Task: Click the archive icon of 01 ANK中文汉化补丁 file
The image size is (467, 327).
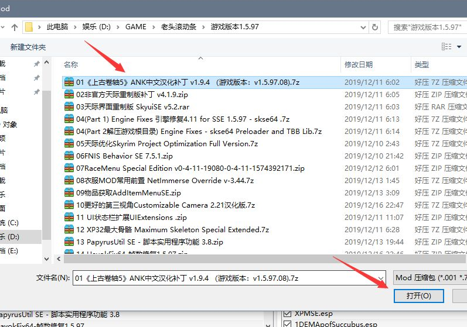Action: point(69,82)
